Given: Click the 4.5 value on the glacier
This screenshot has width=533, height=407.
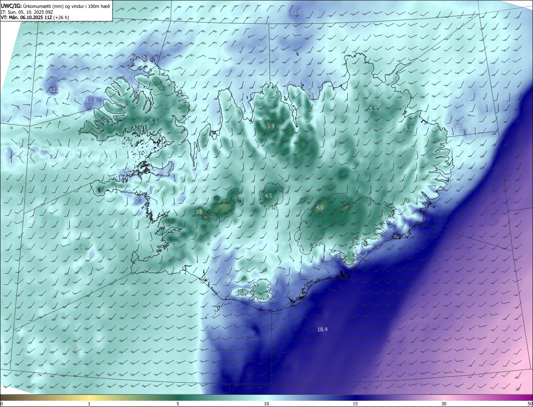Looking at the screenshot, I should point(269,196).
